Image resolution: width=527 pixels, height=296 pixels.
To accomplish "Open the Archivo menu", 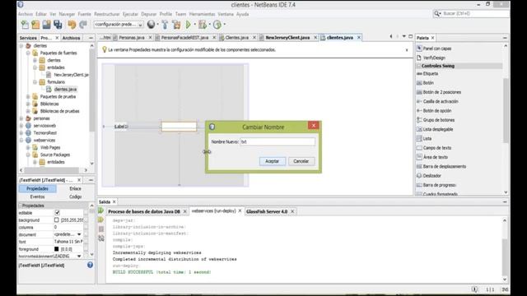I will (x=26, y=14).
